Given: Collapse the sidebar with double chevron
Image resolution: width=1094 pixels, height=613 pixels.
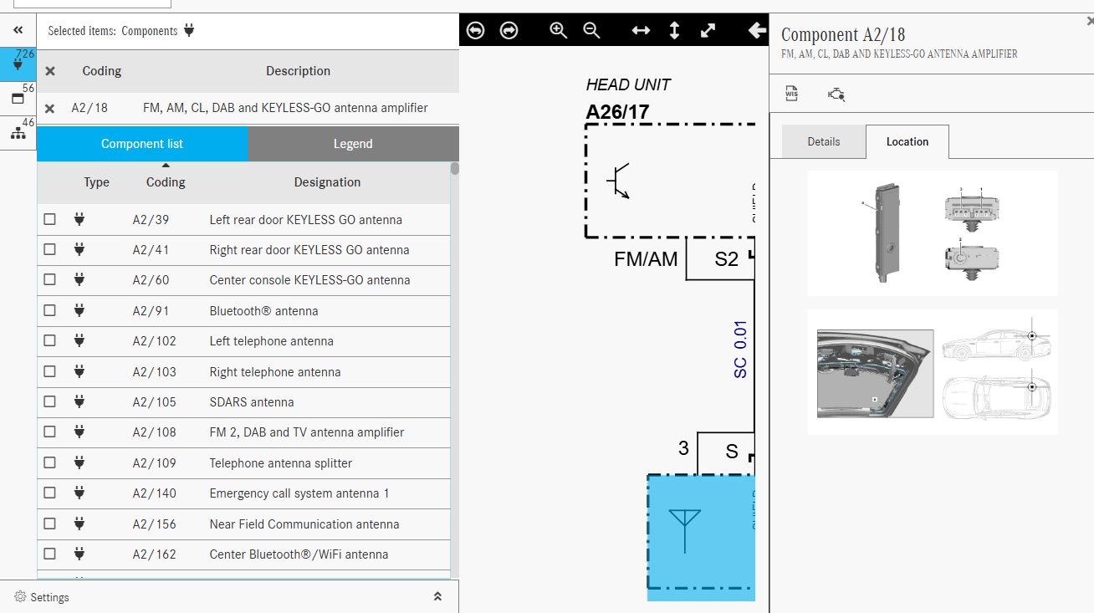Looking at the screenshot, I should 18,30.
